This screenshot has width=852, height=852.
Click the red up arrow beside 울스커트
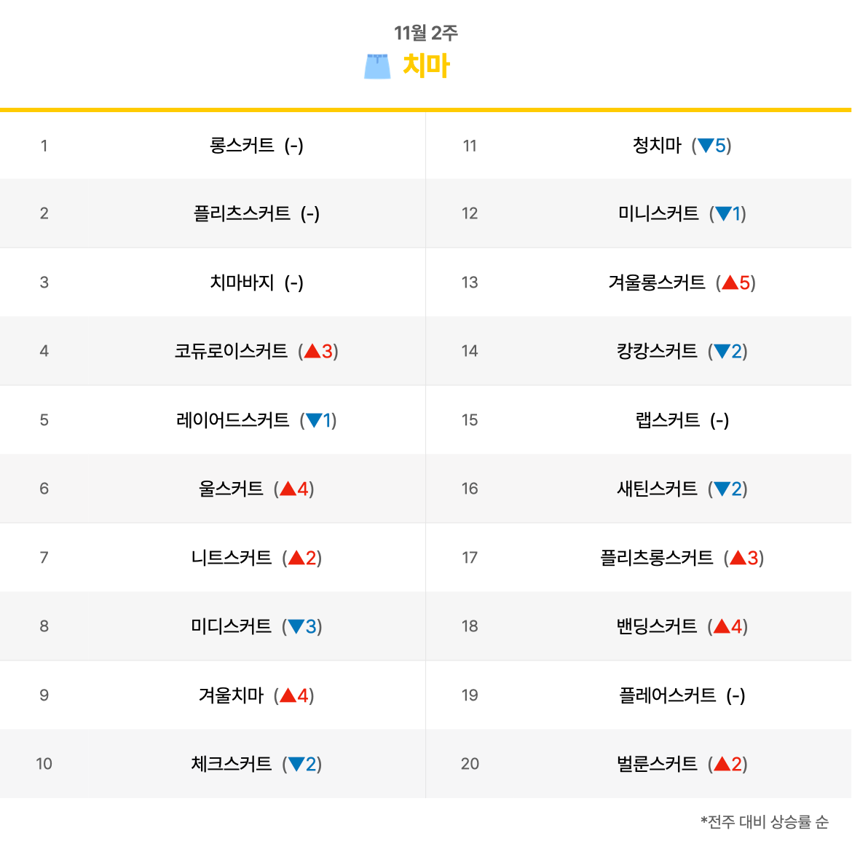pyautogui.click(x=288, y=489)
